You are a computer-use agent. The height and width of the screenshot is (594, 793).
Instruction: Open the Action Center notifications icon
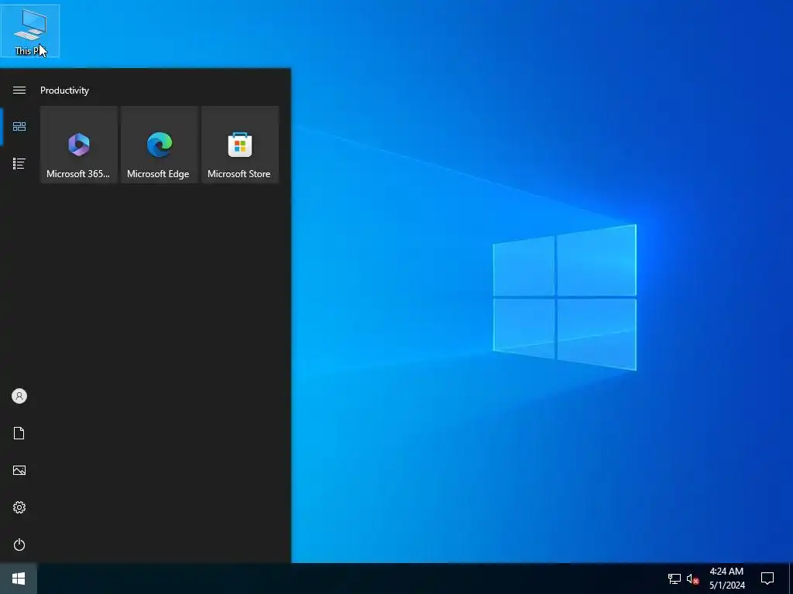(x=767, y=579)
